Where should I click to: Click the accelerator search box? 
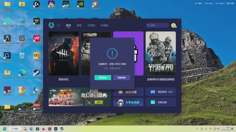[x=157, y=25]
